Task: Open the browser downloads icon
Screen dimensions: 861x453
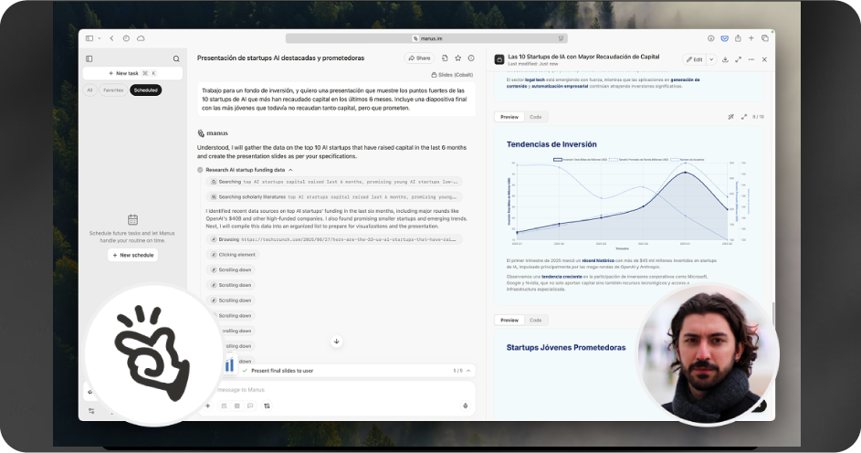Action: pos(710,38)
